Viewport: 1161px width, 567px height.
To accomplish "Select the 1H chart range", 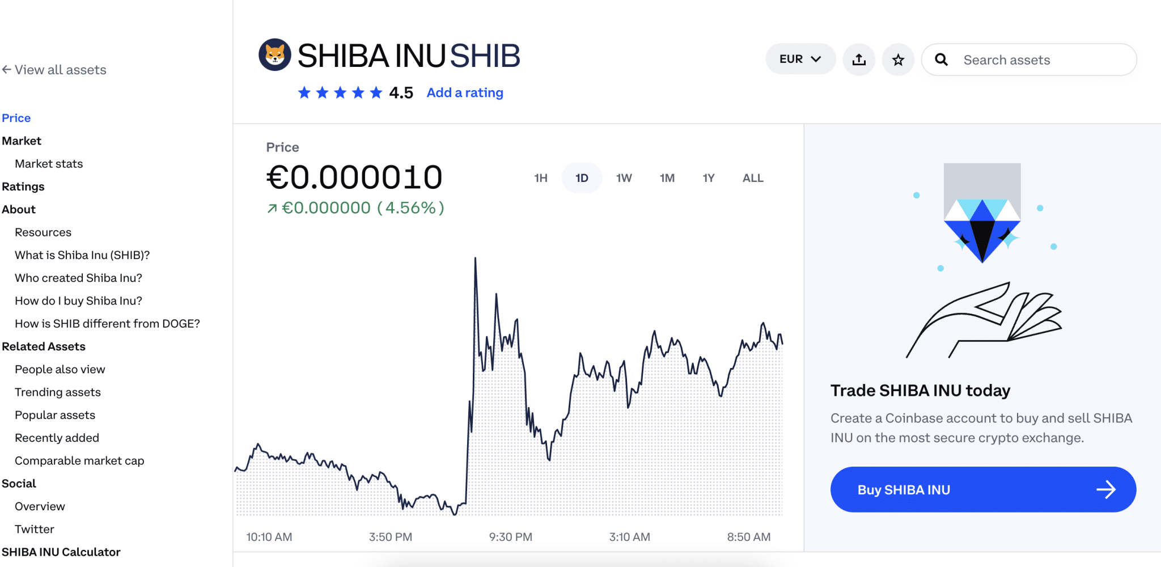I will coord(540,177).
